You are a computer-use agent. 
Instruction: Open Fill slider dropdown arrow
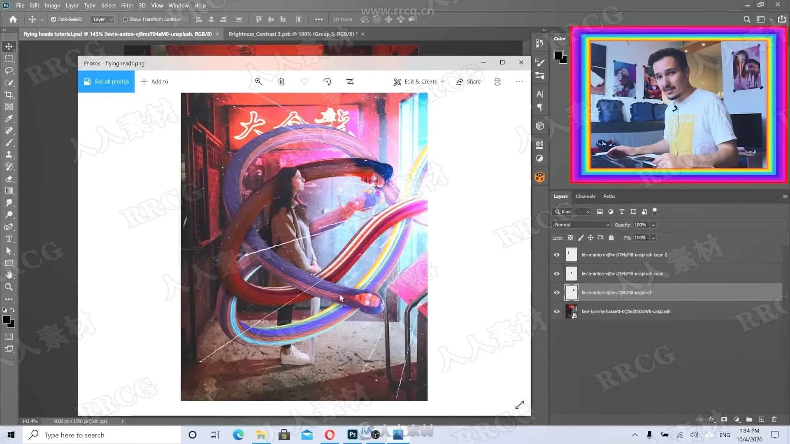653,238
